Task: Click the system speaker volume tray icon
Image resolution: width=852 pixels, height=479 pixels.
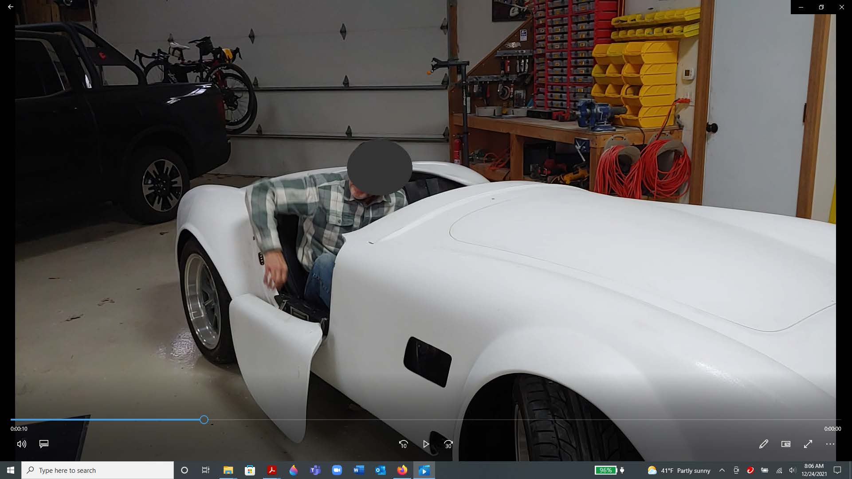Action: tap(793, 470)
